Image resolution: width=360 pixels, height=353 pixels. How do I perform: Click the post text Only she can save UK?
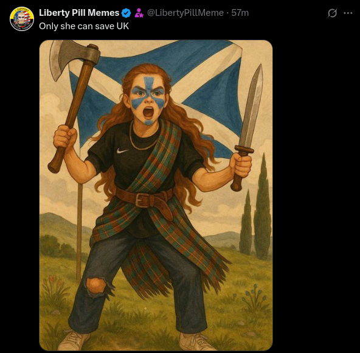(84, 26)
